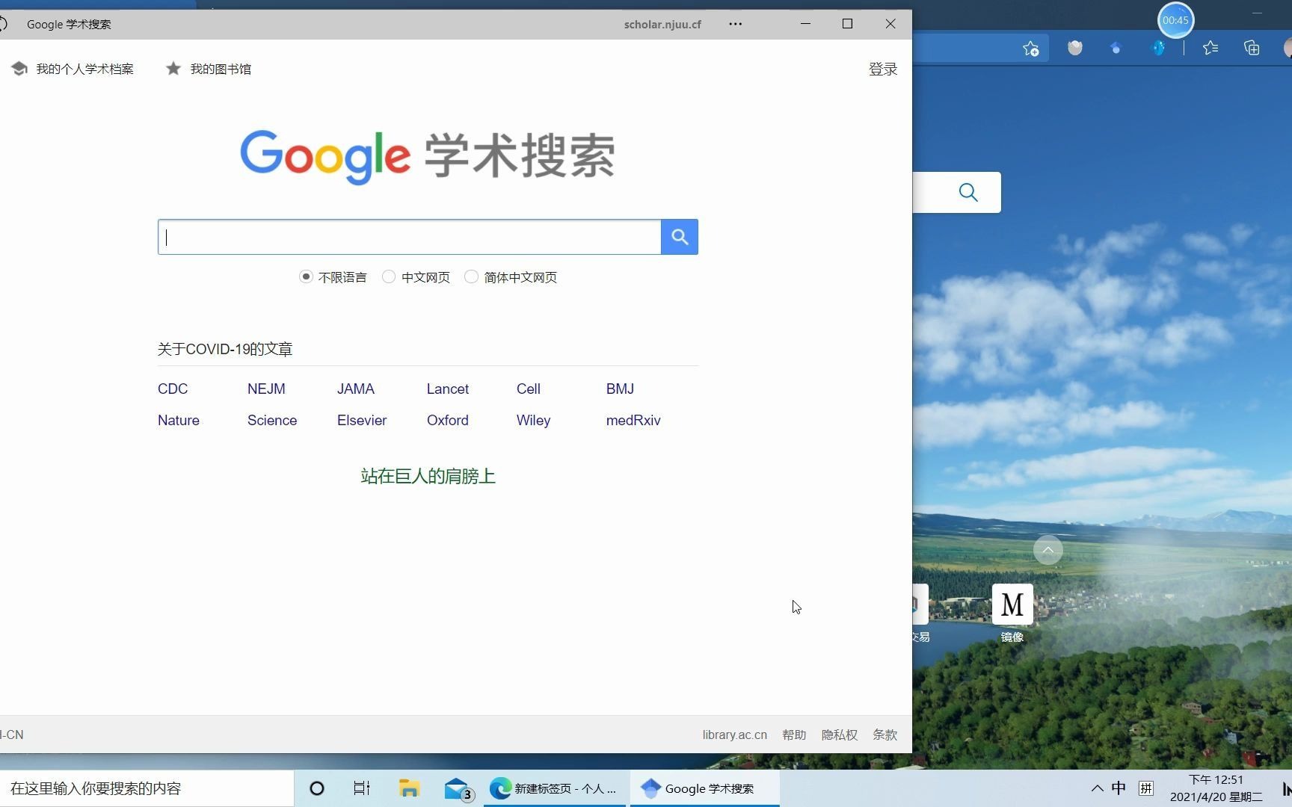Select Google Scholar app in taskbar
The width and height of the screenshot is (1292, 807).
point(704,788)
